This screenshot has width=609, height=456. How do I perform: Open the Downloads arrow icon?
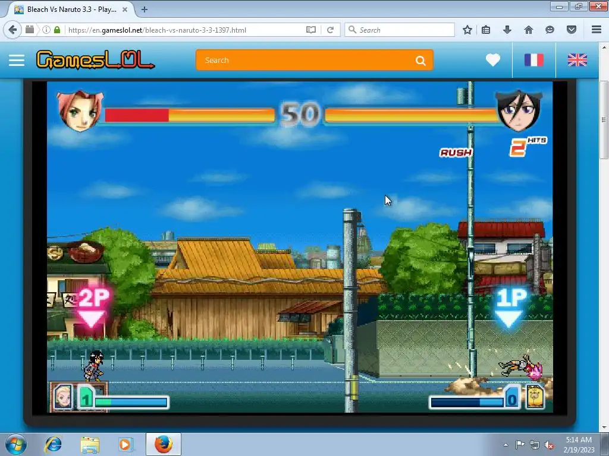tap(507, 30)
